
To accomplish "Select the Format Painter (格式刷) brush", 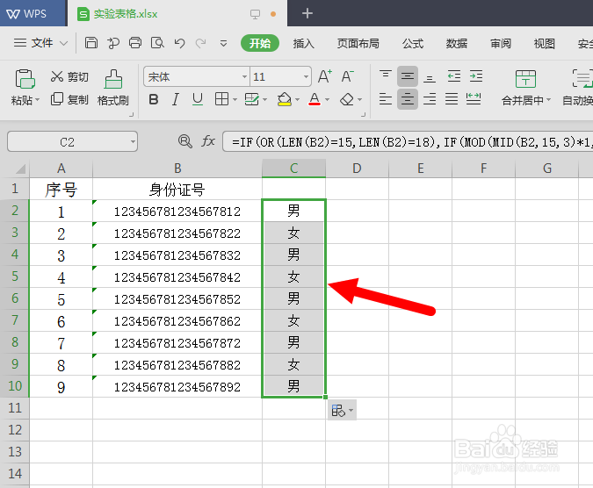I will click(113, 88).
